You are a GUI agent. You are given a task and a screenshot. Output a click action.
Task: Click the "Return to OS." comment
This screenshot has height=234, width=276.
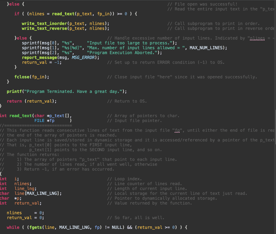(x=127, y=101)
